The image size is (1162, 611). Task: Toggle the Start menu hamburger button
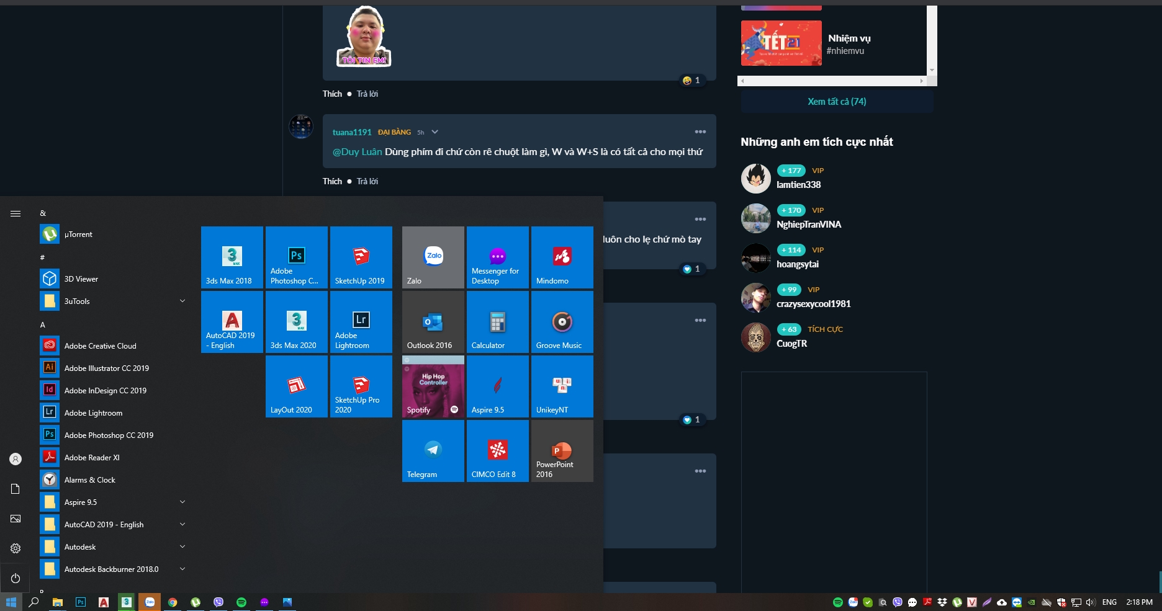click(x=16, y=213)
